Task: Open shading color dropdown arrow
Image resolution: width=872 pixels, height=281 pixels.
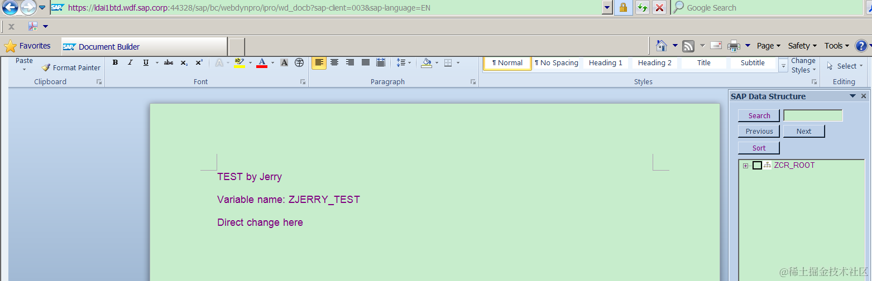Action: click(x=437, y=63)
